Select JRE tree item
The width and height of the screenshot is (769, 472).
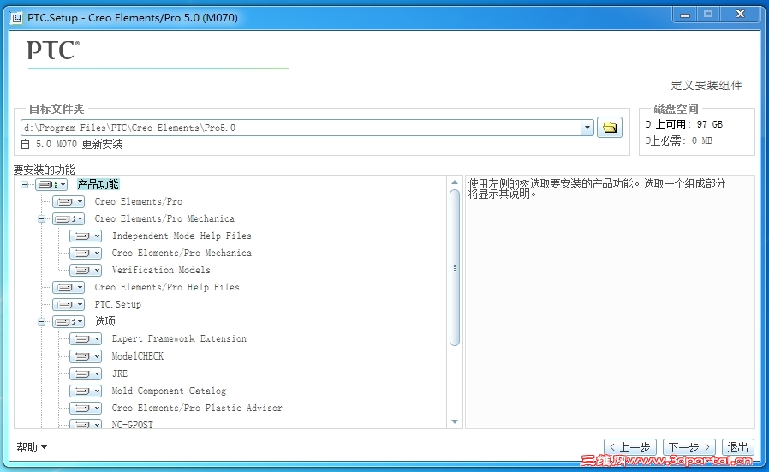(x=120, y=373)
